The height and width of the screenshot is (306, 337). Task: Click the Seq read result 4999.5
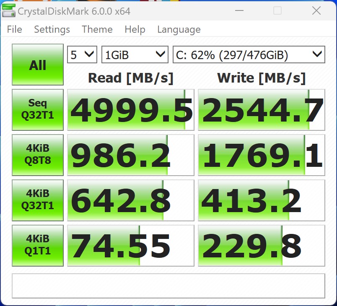131,110
